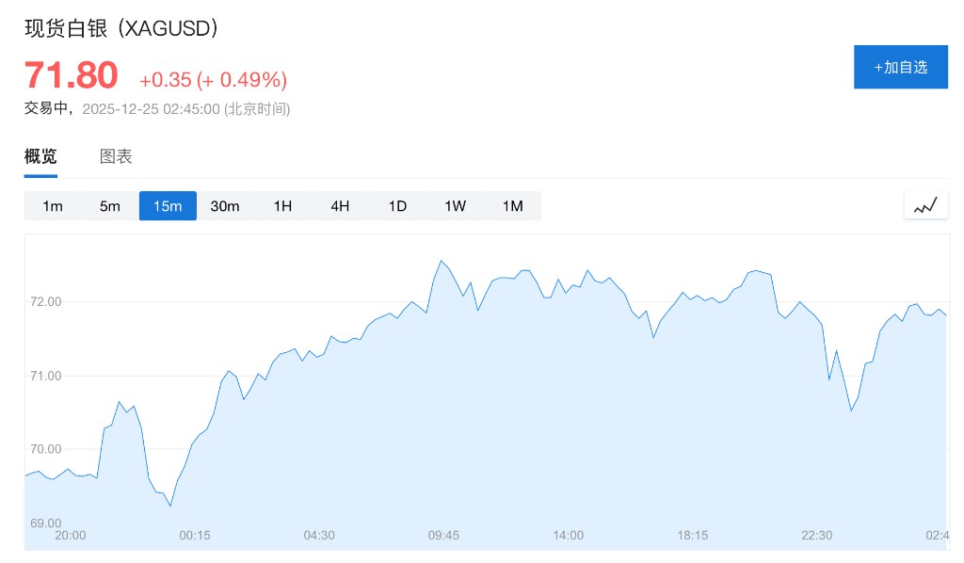This screenshot has width=964, height=563.
Task: Switch to the 30m interval
Action: [x=225, y=206]
